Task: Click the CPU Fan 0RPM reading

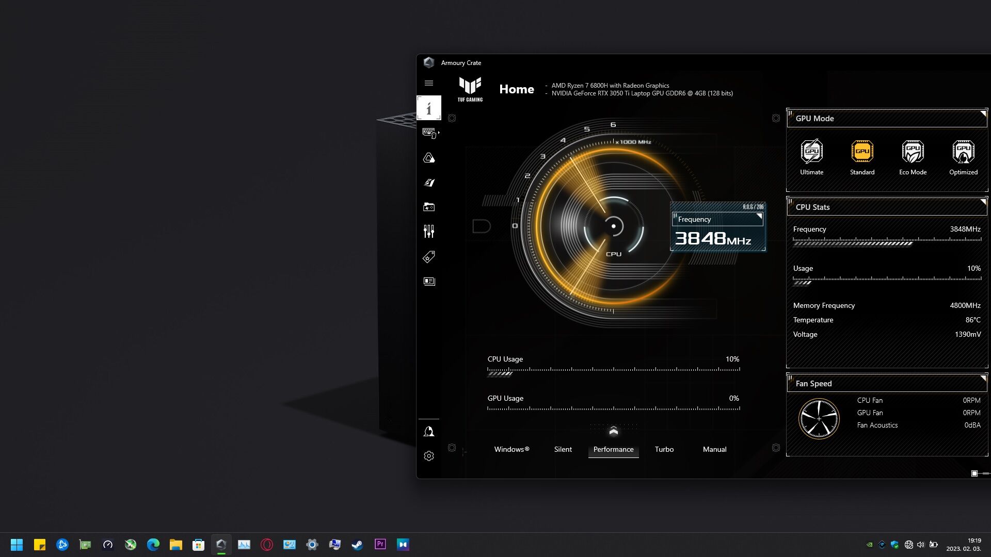Action: point(971,400)
